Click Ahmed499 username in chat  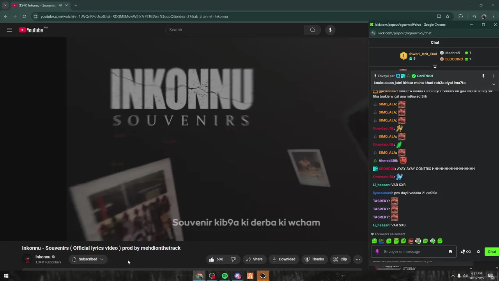click(x=388, y=161)
